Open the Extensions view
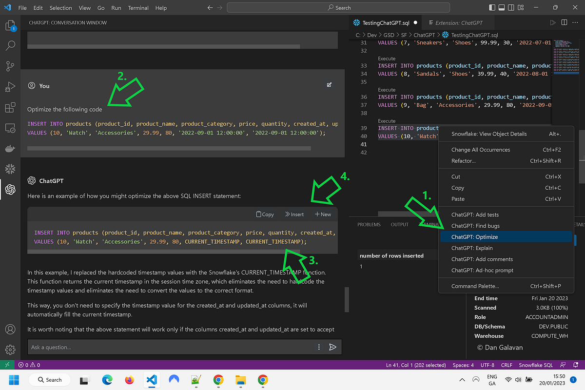 (10, 108)
